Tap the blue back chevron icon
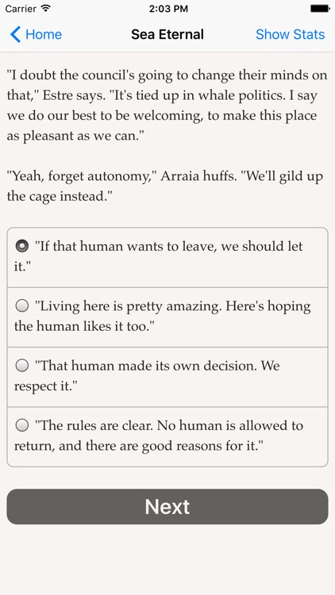The height and width of the screenshot is (595, 335). pos(15,34)
